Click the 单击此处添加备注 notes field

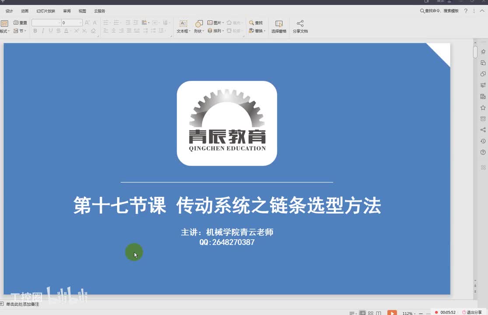click(22, 304)
